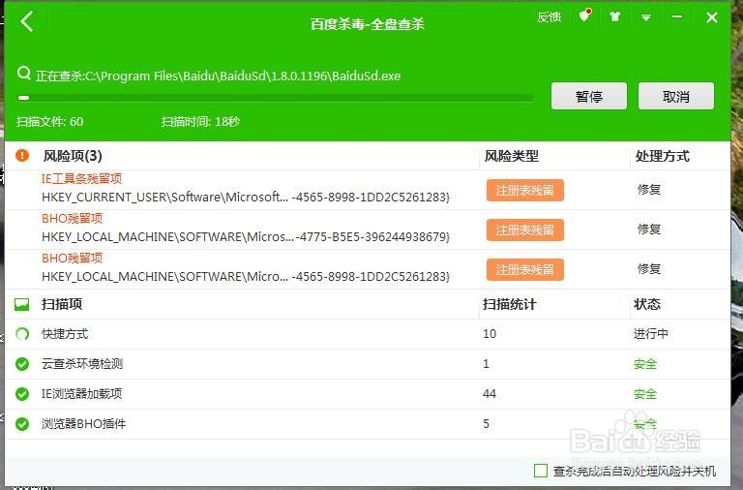Open the title bar dropdown menu arrow
The width and height of the screenshot is (743, 490).
click(646, 17)
